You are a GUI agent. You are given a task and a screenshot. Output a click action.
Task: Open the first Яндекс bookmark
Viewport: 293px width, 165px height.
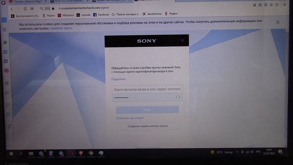(x=49, y=16)
